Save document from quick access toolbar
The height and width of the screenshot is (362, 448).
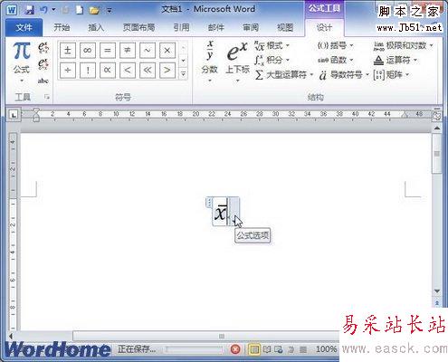pos(29,10)
